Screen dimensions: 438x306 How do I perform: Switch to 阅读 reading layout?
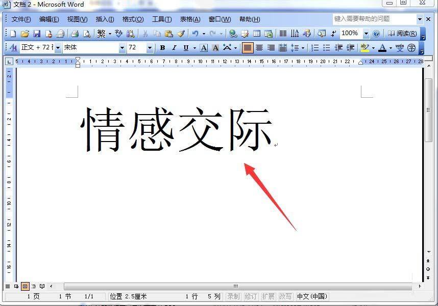[406, 34]
